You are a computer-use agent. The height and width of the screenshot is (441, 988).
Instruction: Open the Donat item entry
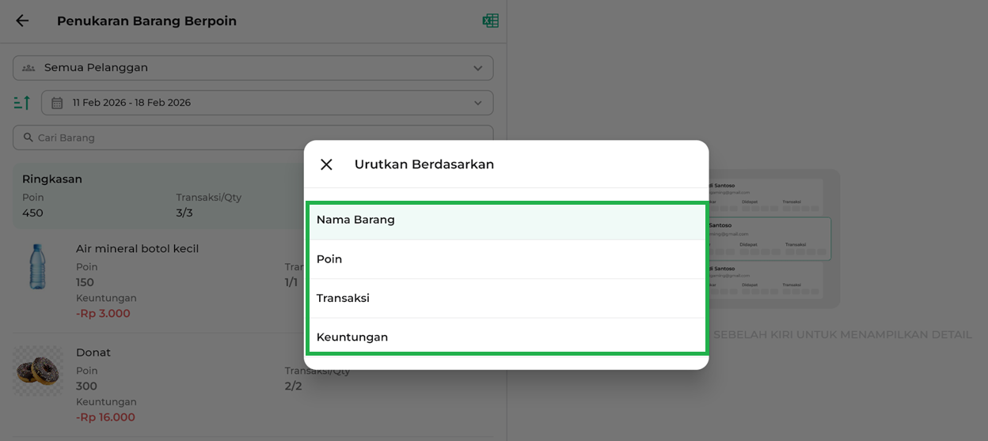[93, 352]
